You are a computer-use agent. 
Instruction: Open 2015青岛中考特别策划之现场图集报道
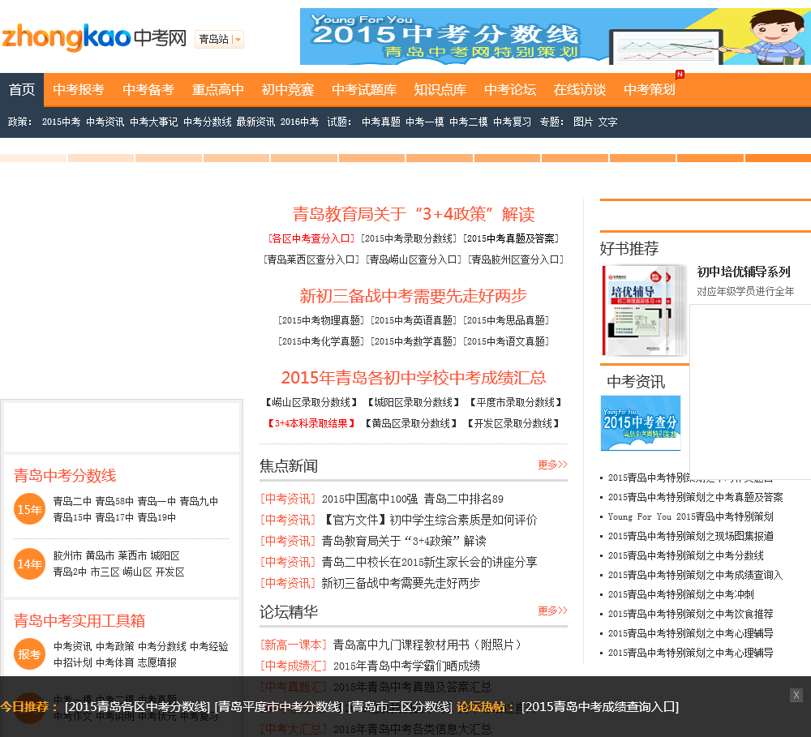[x=690, y=536]
